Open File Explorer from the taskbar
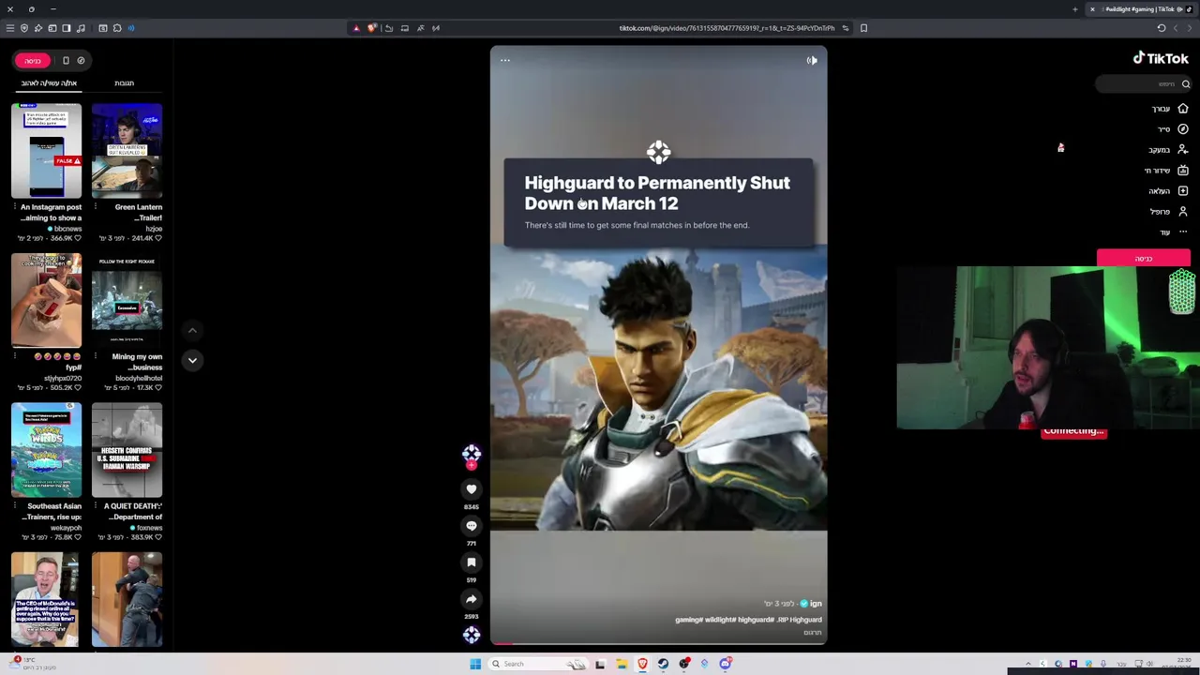This screenshot has height=675, width=1200. coord(622,664)
